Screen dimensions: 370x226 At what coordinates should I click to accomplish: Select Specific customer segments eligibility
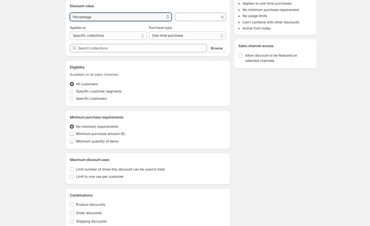coord(72,91)
